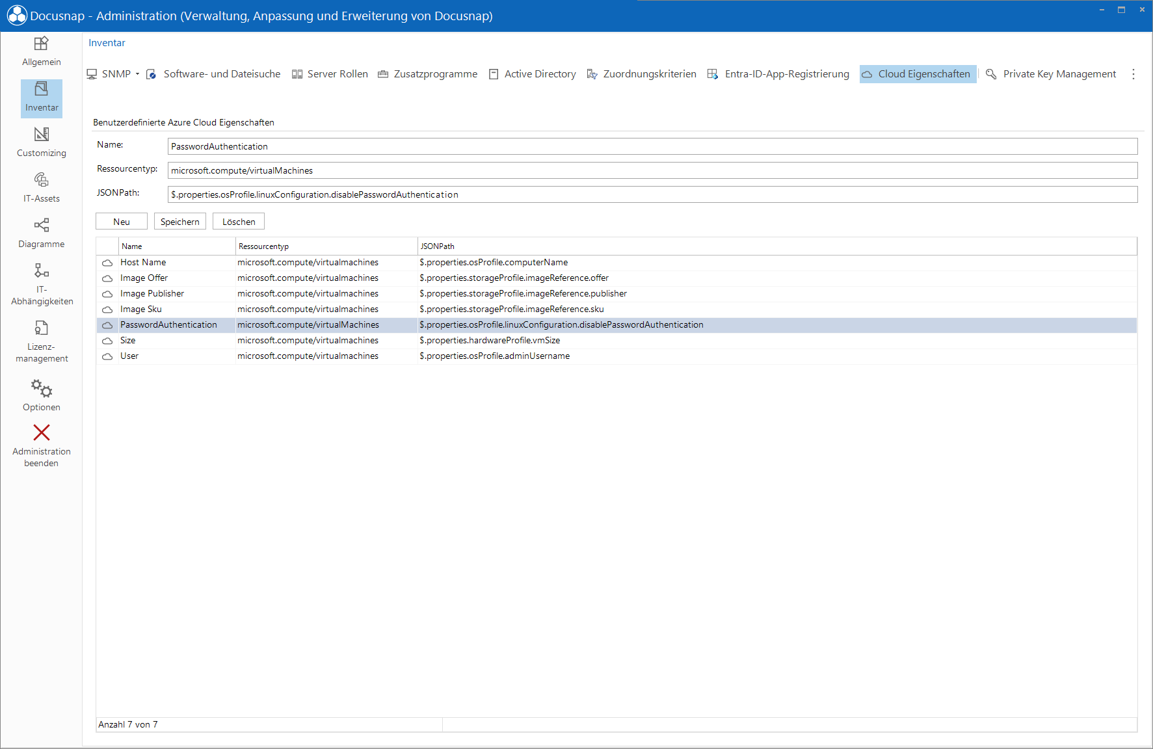Viewport: 1153px width, 749px height.
Task: Open Entra-ID-App-Registrierung
Action: [x=778, y=74]
